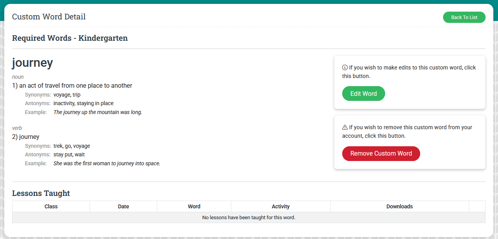Click the verb synonyms 'trek, go, voyage'

coord(72,146)
